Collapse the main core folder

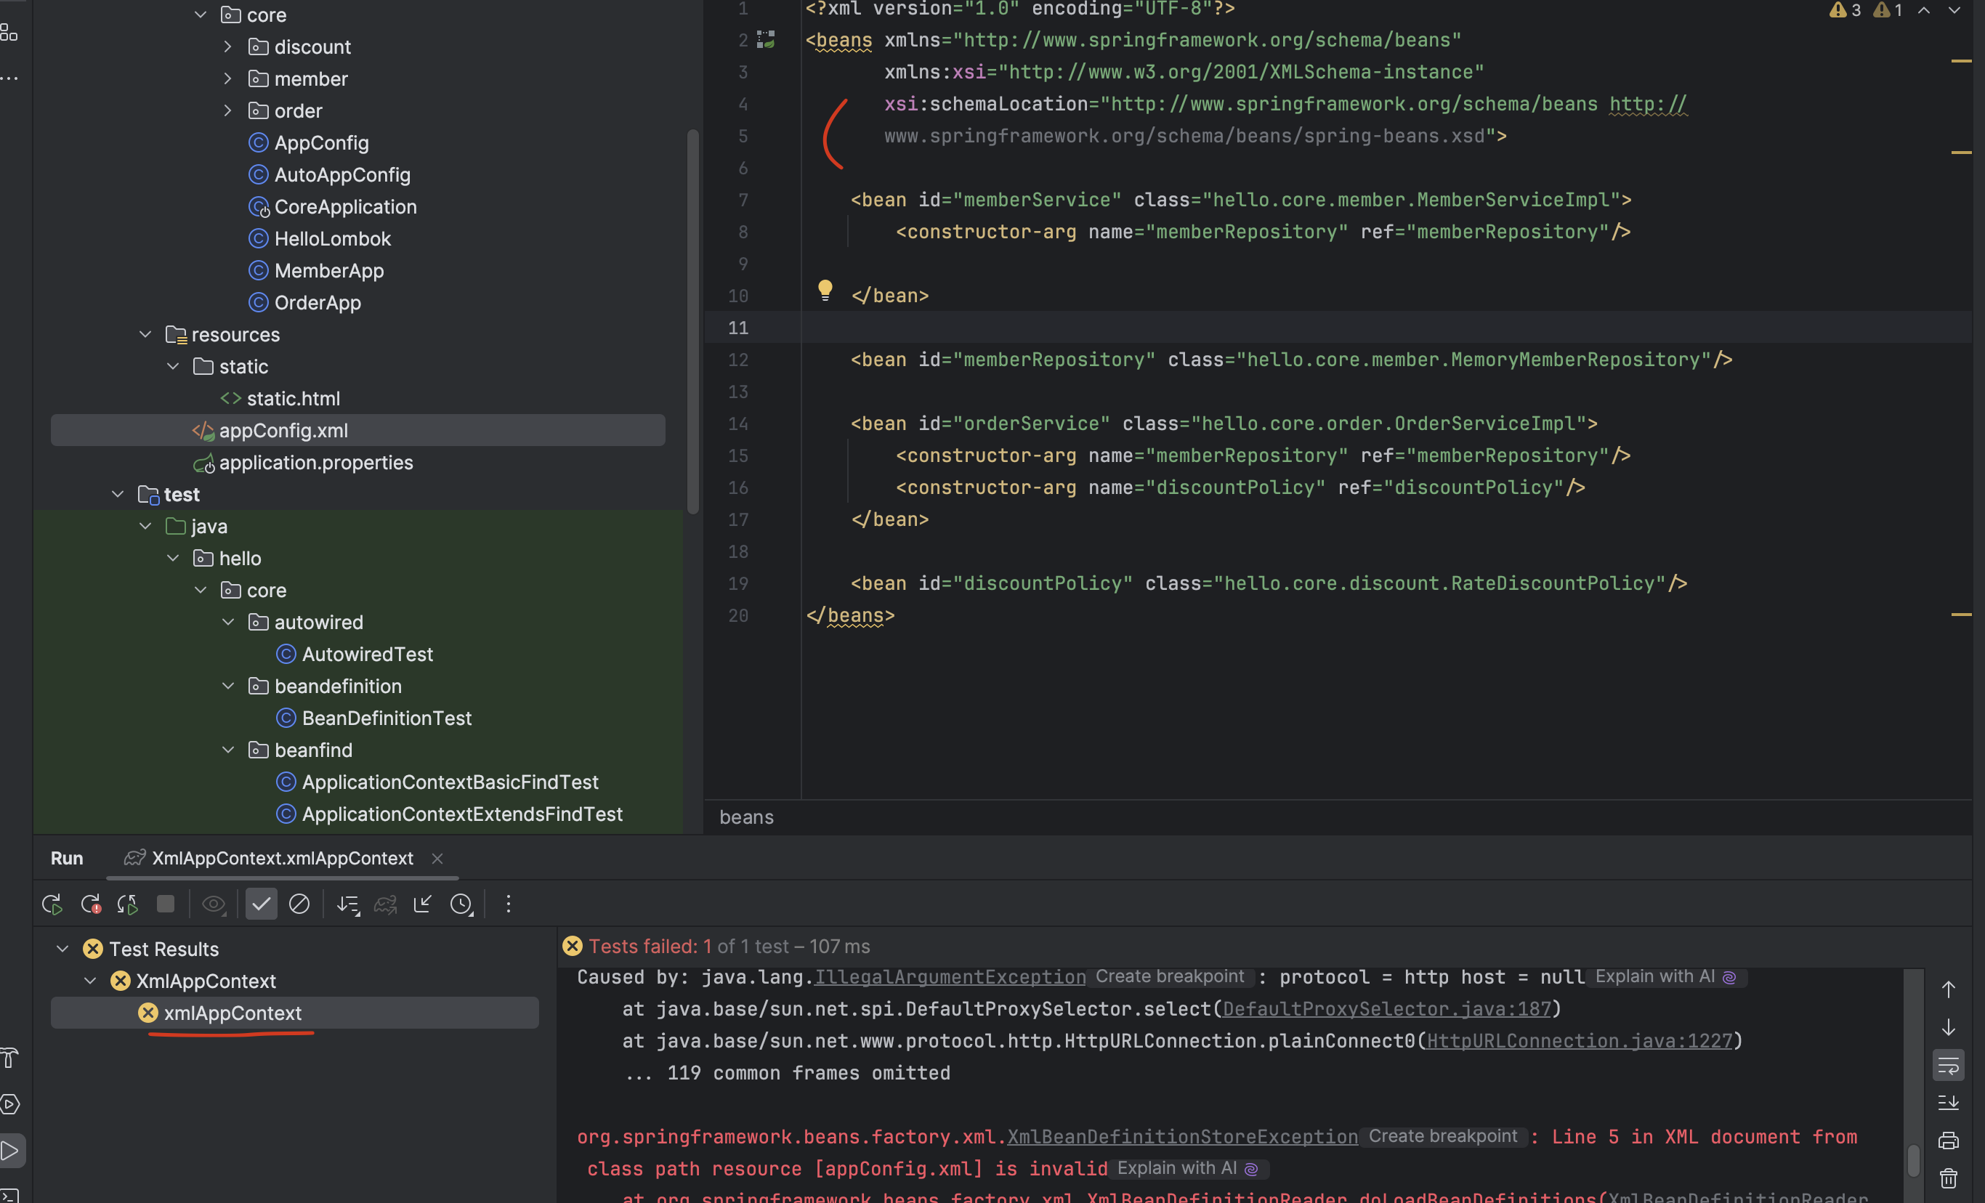(x=201, y=15)
